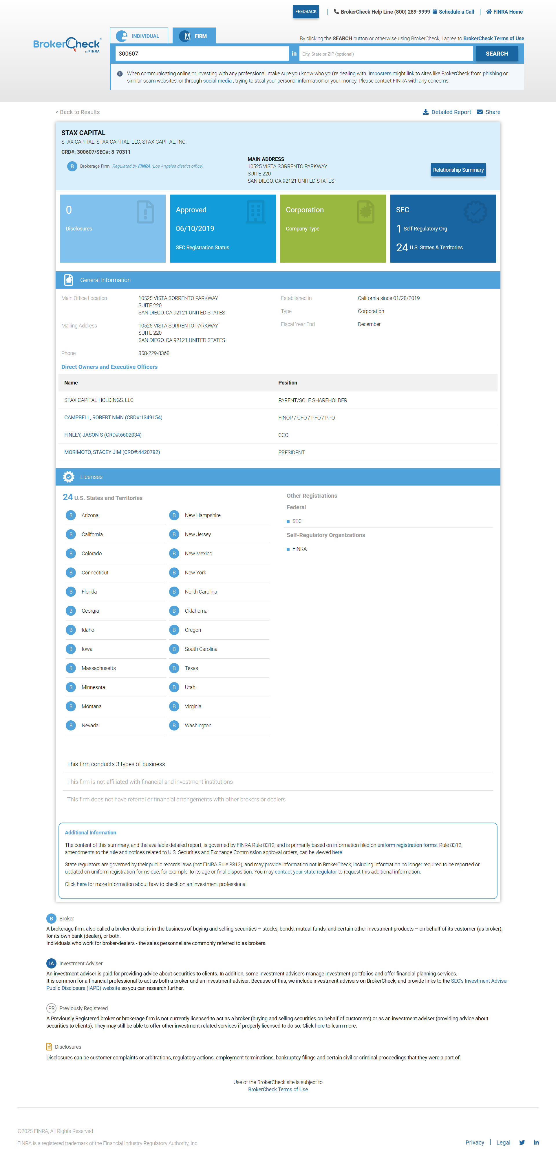Click the B badge beside Texas
The image size is (556, 1170).
174,668
